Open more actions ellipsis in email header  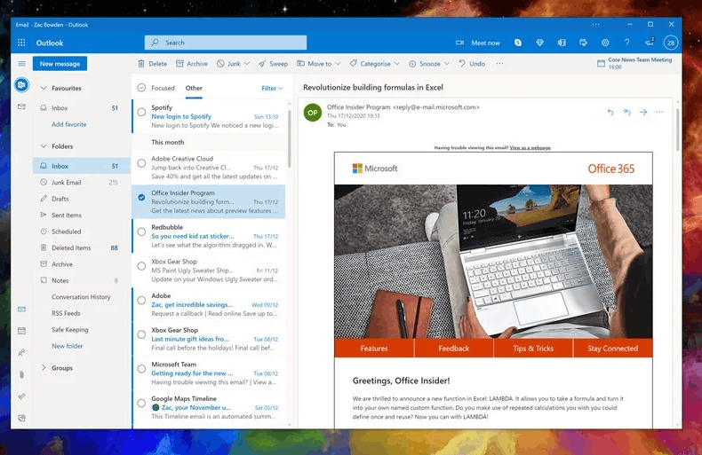click(659, 112)
